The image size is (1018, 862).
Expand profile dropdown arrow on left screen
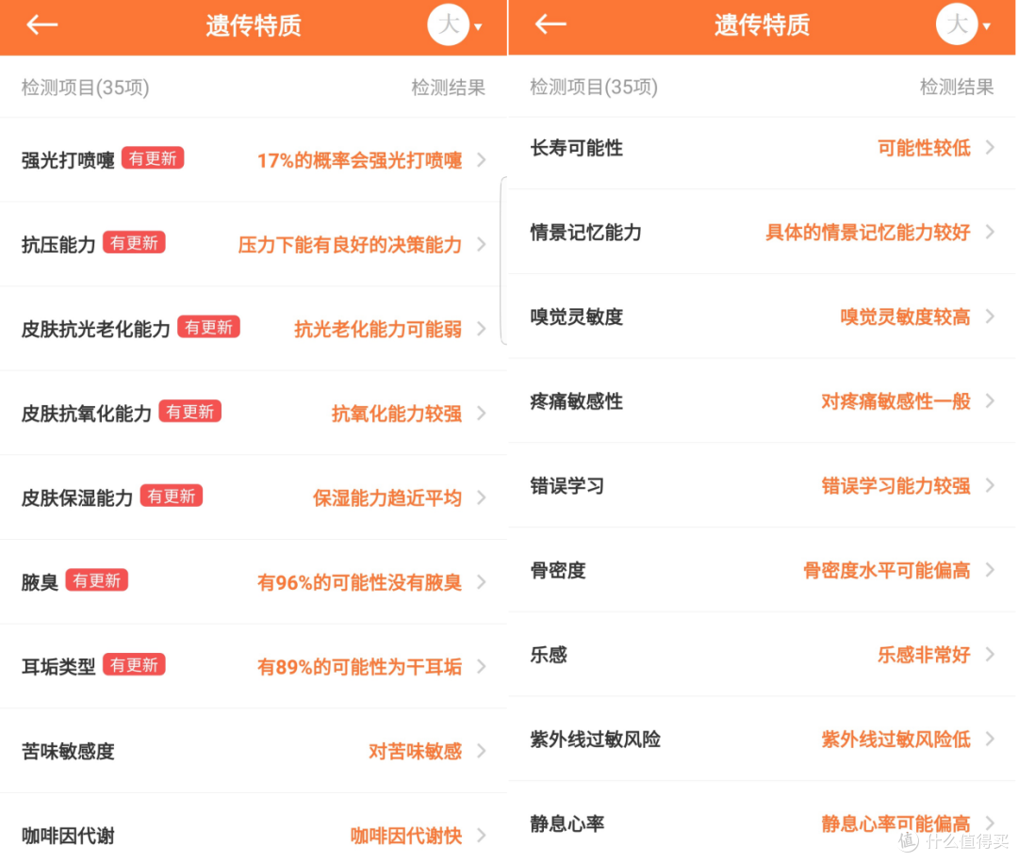[479, 26]
